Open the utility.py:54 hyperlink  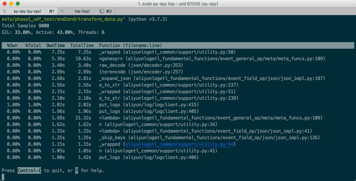point(179,144)
